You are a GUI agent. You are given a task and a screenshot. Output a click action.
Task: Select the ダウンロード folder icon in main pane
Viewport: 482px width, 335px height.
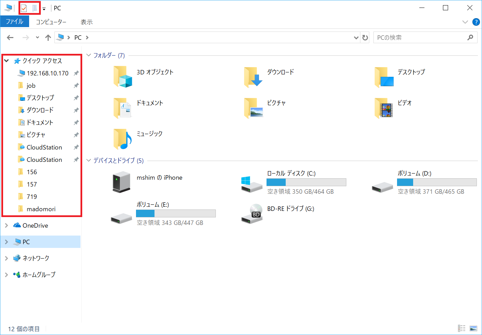coord(253,77)
